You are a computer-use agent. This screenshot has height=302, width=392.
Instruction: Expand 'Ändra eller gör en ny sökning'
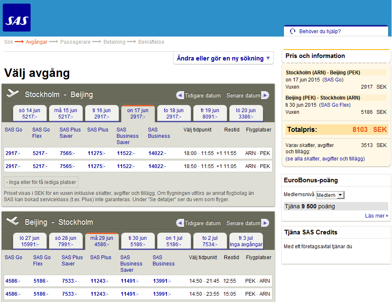pos(223,58)
